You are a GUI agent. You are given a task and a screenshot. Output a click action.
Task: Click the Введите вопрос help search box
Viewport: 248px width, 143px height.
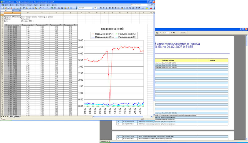coord(139,5)
